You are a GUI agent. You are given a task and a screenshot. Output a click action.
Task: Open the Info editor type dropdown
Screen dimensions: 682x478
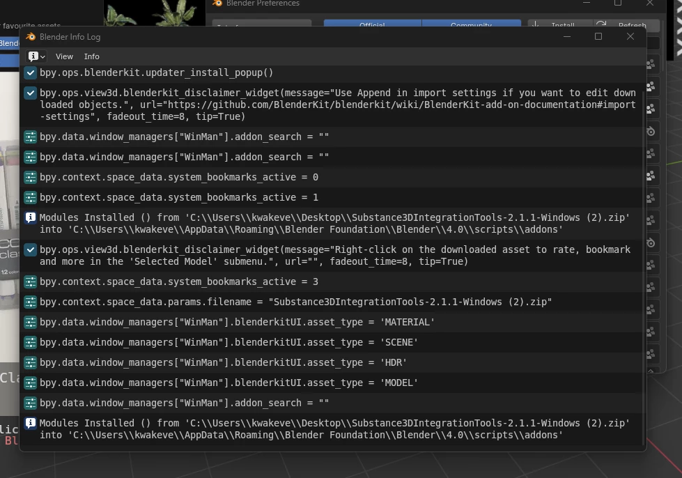click(36, 56)
